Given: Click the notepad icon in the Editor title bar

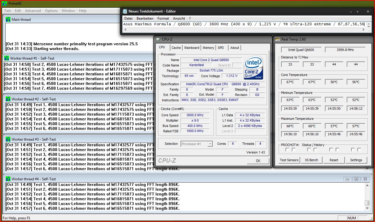Looking at the screenshot, I should [125, 11].
